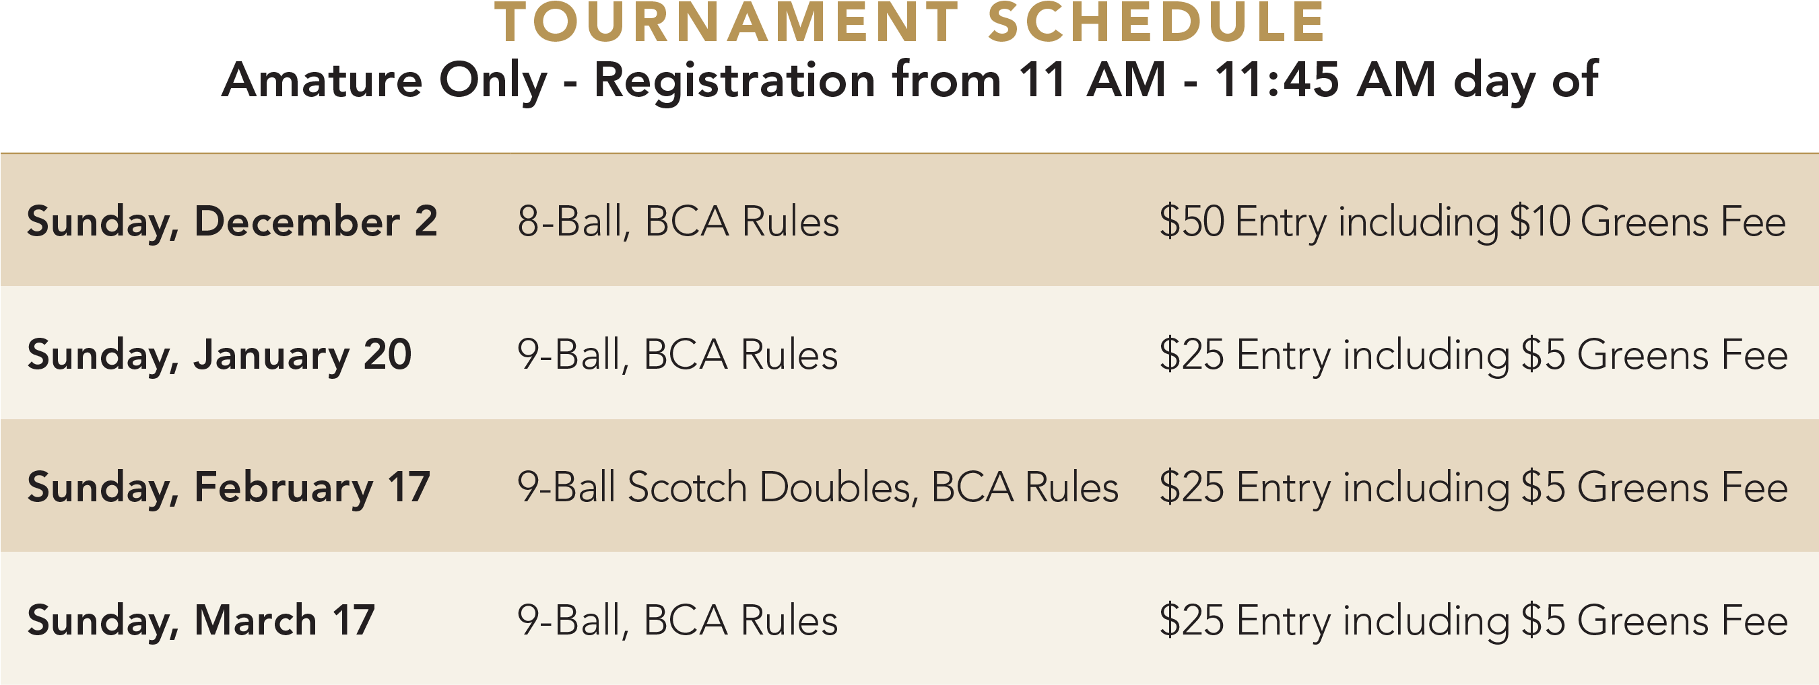Click the March row $25 entry fee text

pyautogui.click(x=1474, y=621)
